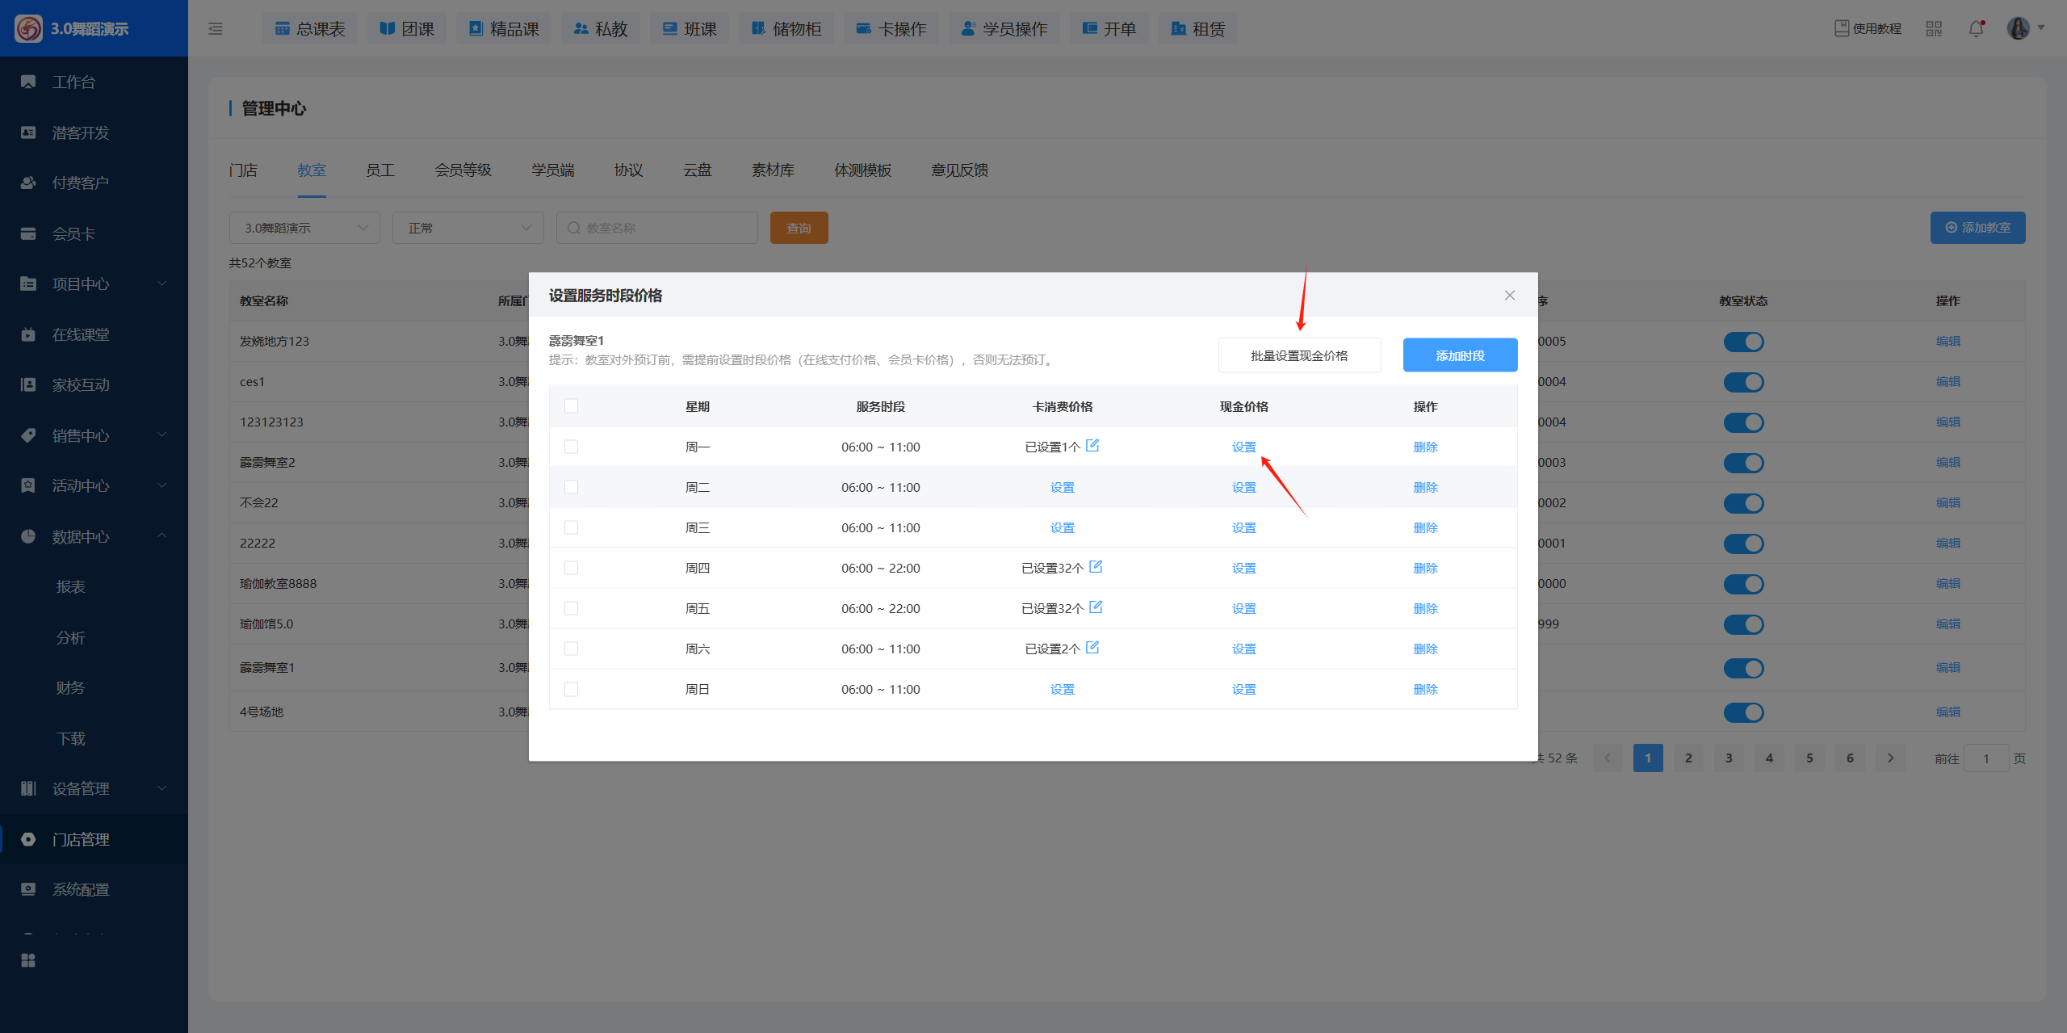Toggle the select-all checkbox in header row
Image resolution: width=2067 pixels, height=1033 pixels.
pos(572,405)
